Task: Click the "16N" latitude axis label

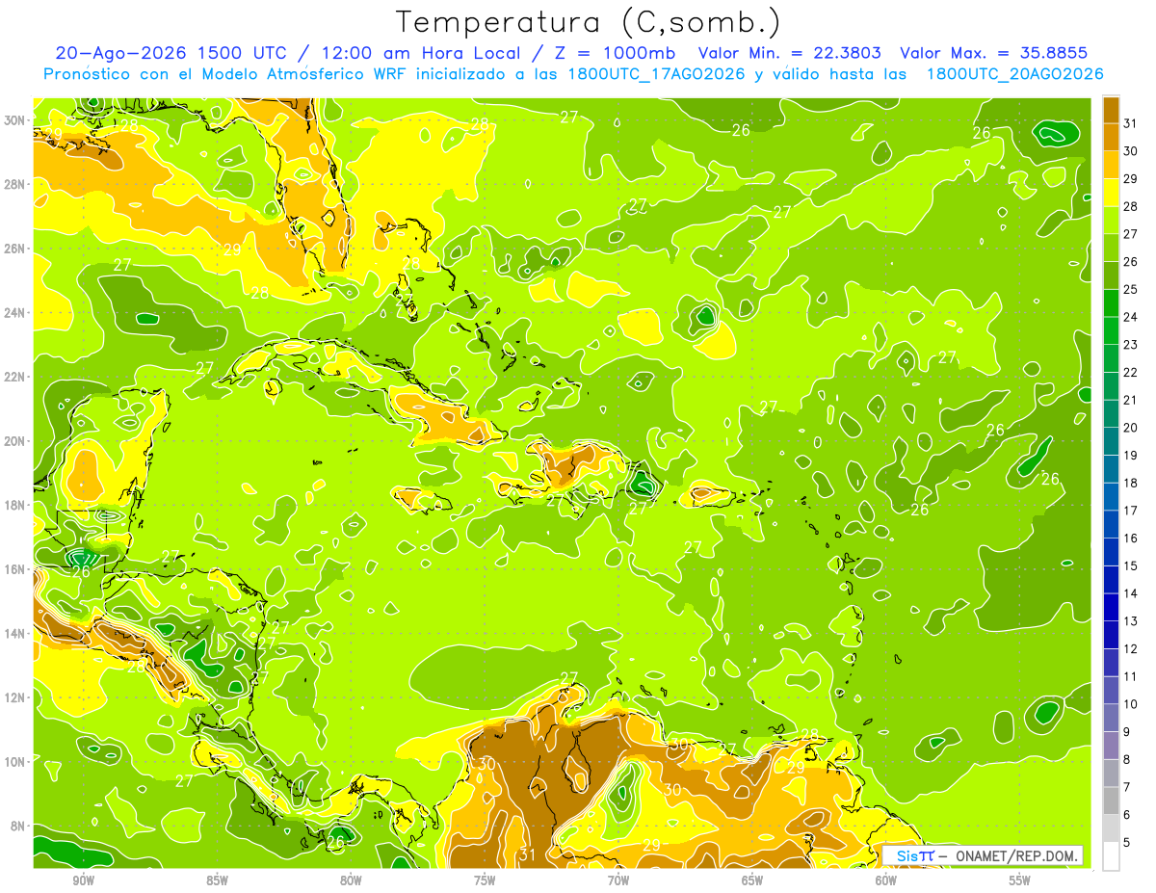Action: pos(14,569)
